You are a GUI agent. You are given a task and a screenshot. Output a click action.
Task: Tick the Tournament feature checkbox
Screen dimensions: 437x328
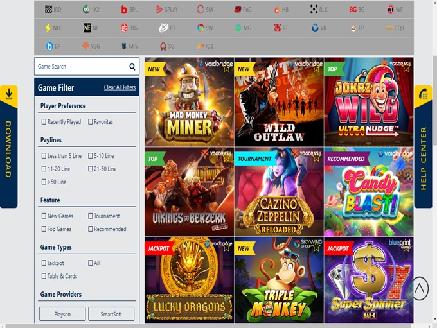pyautogui.click(x=90, y=216)
